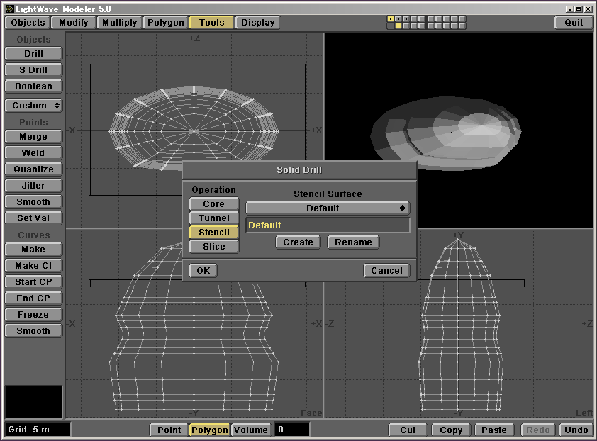Click the Create surface button
Screen dimensions: 597x441
(298, 242)
